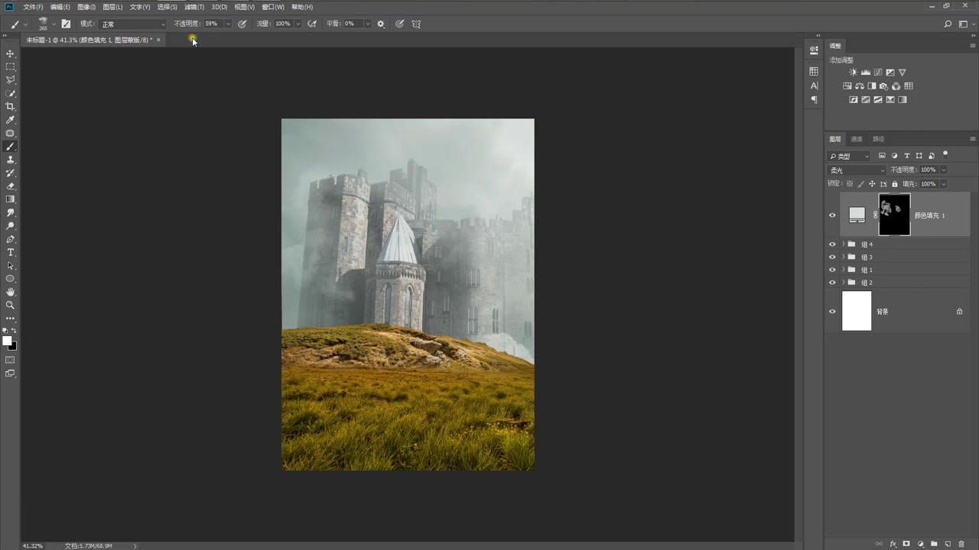
Task: Hide the 组 1 group
Action: click(x=832, y=270)
